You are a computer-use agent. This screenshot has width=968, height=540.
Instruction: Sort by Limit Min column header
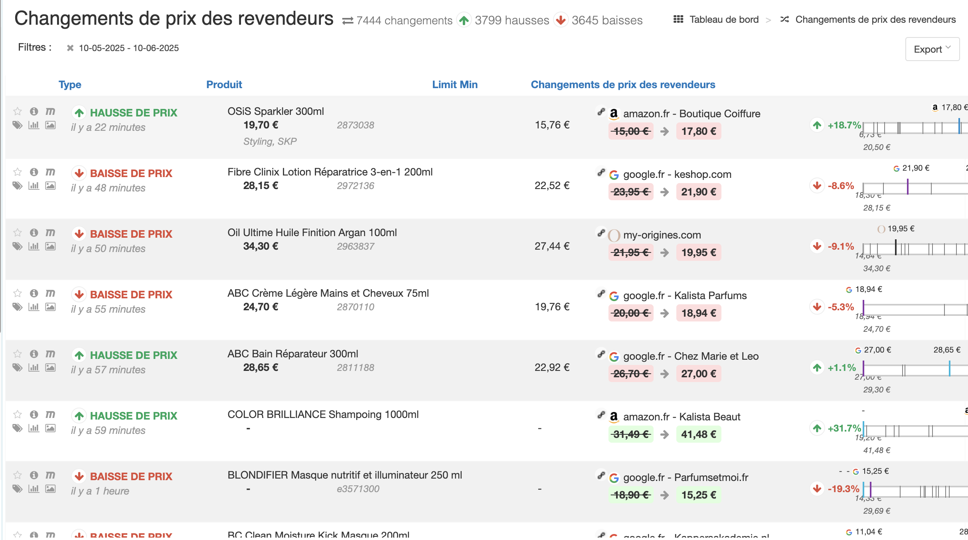pos(455,85)
